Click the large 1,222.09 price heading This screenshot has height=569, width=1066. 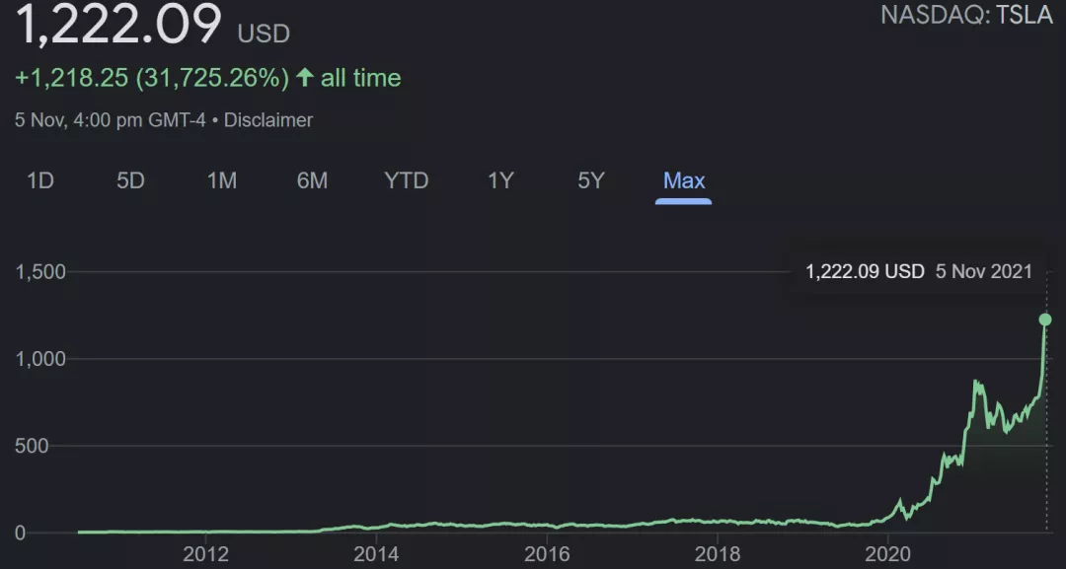coord(118,25)
